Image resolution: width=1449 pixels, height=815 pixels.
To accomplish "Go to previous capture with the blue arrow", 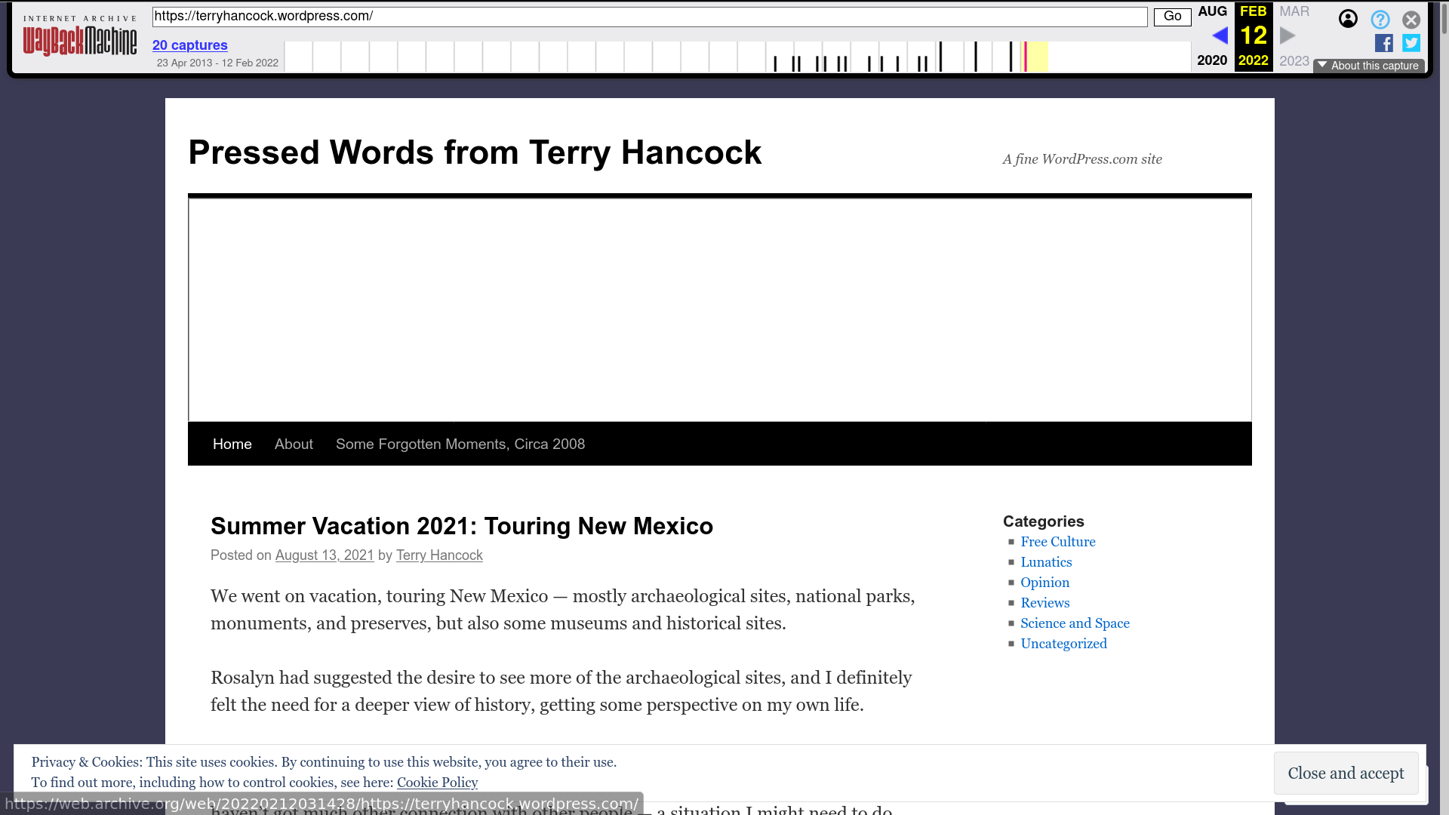I will [x=1220, y=35].
